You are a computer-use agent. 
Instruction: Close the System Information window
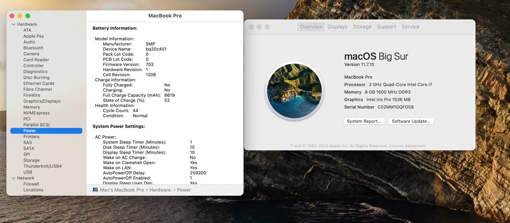click(12, 16)
